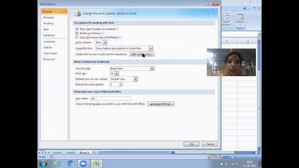Select the Add-Ins category
This screenshot has width=299, height=168.
[54, 48]
